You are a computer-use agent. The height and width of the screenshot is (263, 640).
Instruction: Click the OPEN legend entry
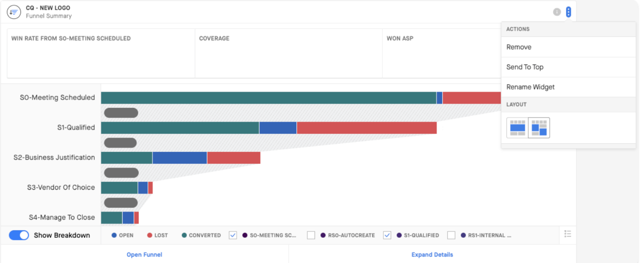click(x=122, y=235)
